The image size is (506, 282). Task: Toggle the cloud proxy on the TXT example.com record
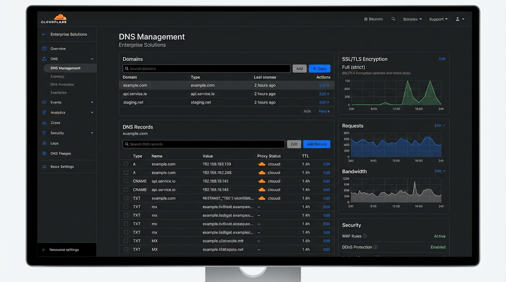[x=262, y=198]
